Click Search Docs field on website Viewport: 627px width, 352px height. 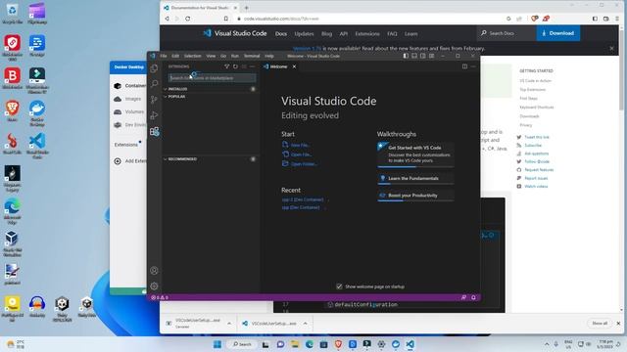coord(506,33)
